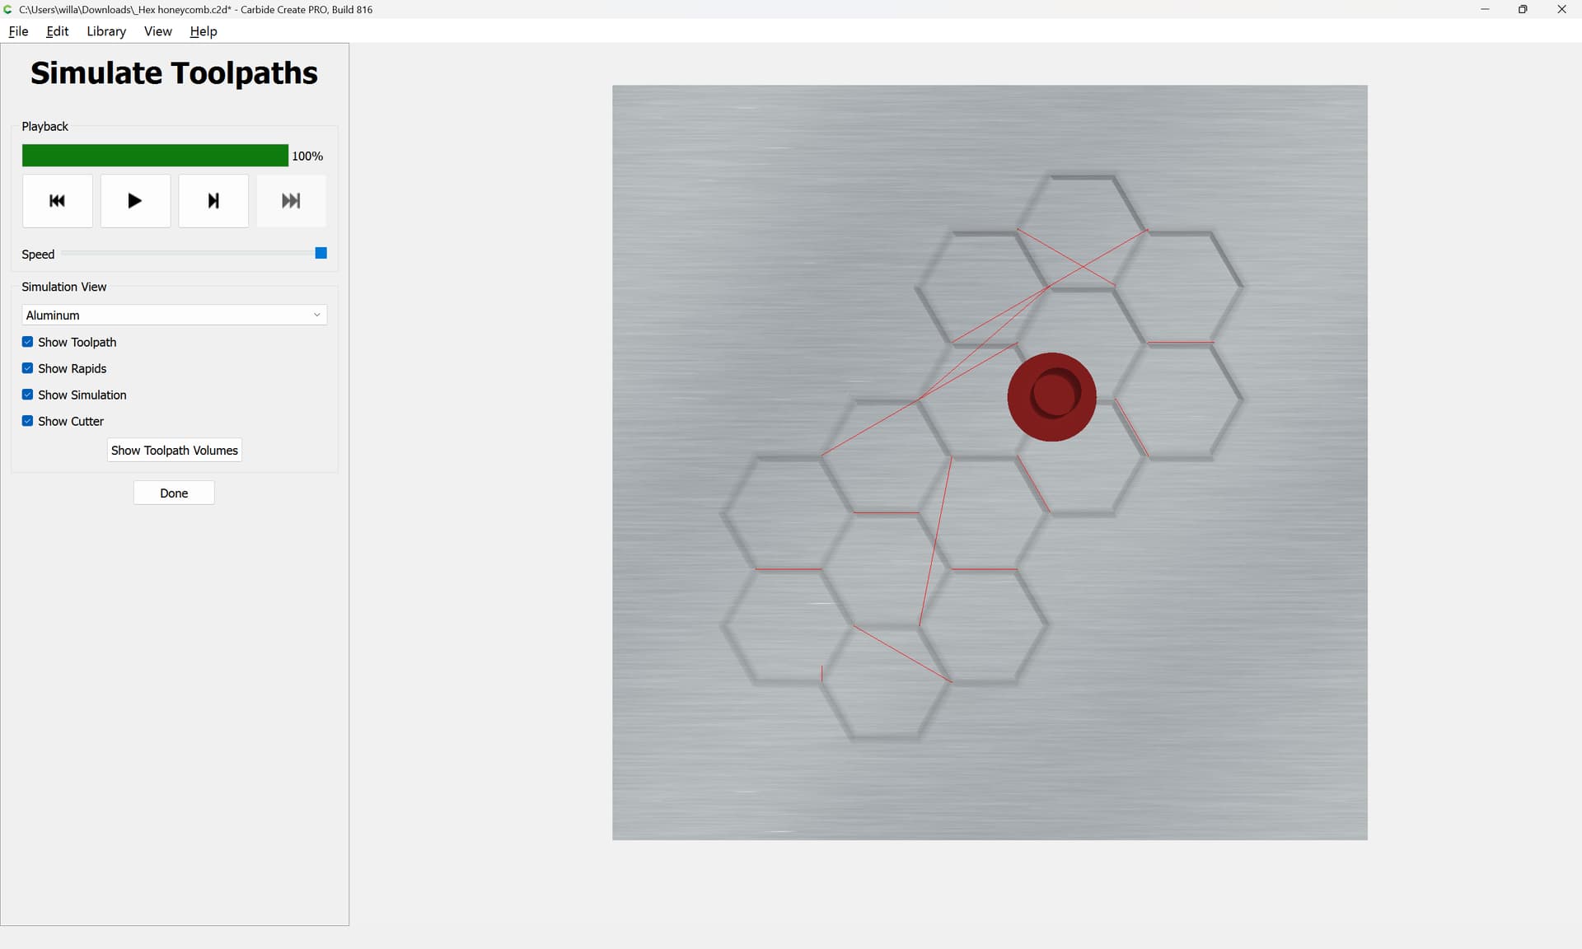This screenshot has width=1582, height=949.
Task: Uncheck Show Toolpath
Action: point(27,341)
